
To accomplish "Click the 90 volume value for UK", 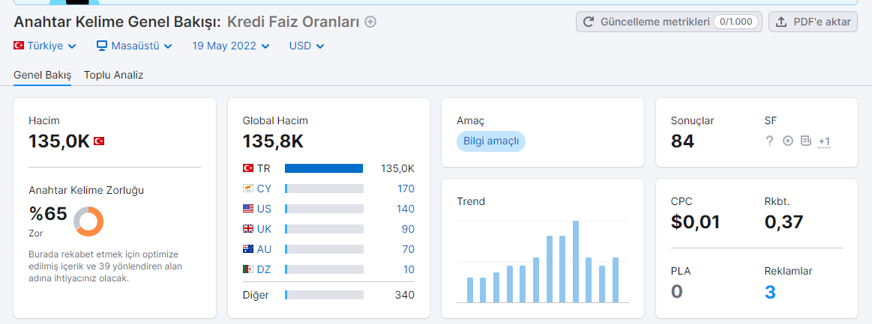I will click(408, 228).
